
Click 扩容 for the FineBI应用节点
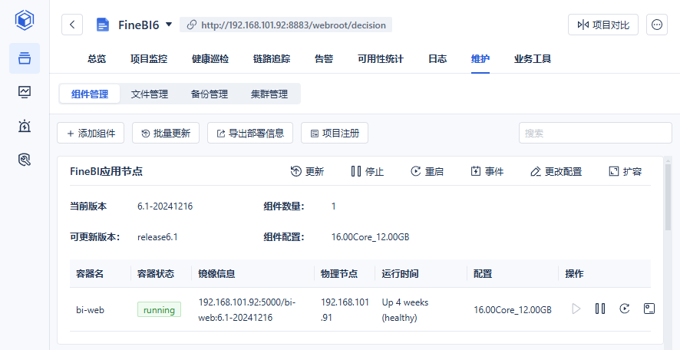point(626,172)
